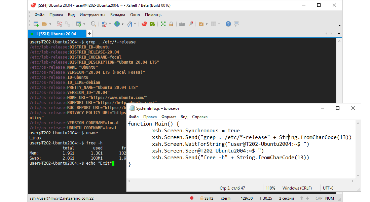
Task: Expand the Properties icon dropdown arrow
Action: pyautogui.click(x=84, y=24)
